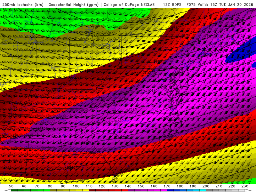Screen dimensions: 256x192
Task: Click the 170 knot color scale label
Action: point(167,186)
